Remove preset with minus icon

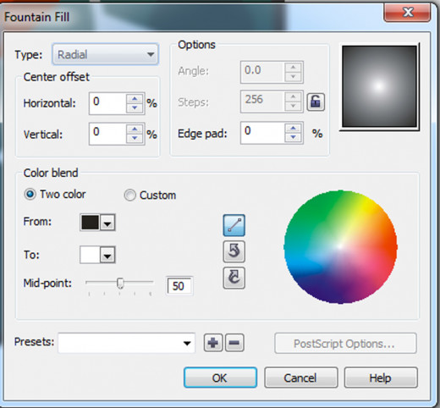pyautogui.click(x=234, y=343)
